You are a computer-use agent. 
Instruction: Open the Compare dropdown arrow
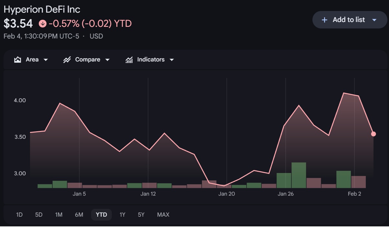(x=108, y=60)
